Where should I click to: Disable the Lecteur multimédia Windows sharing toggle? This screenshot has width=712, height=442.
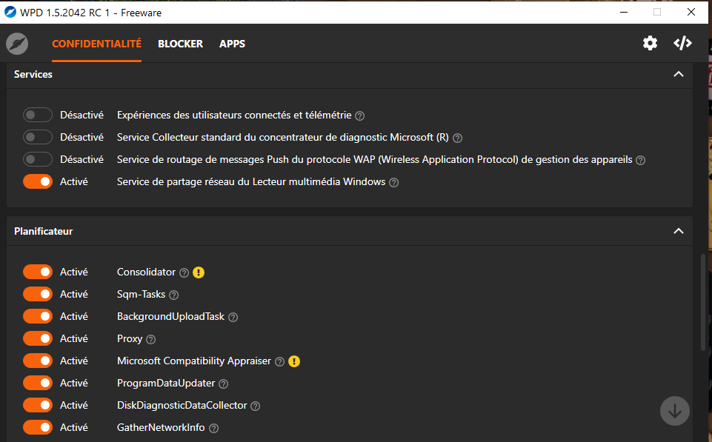(38, 181)
